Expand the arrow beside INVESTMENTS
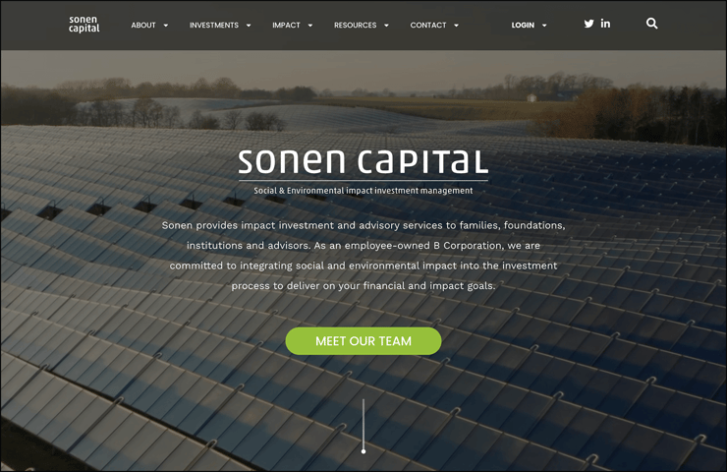The image size is (727, 472). pos(249,26)
